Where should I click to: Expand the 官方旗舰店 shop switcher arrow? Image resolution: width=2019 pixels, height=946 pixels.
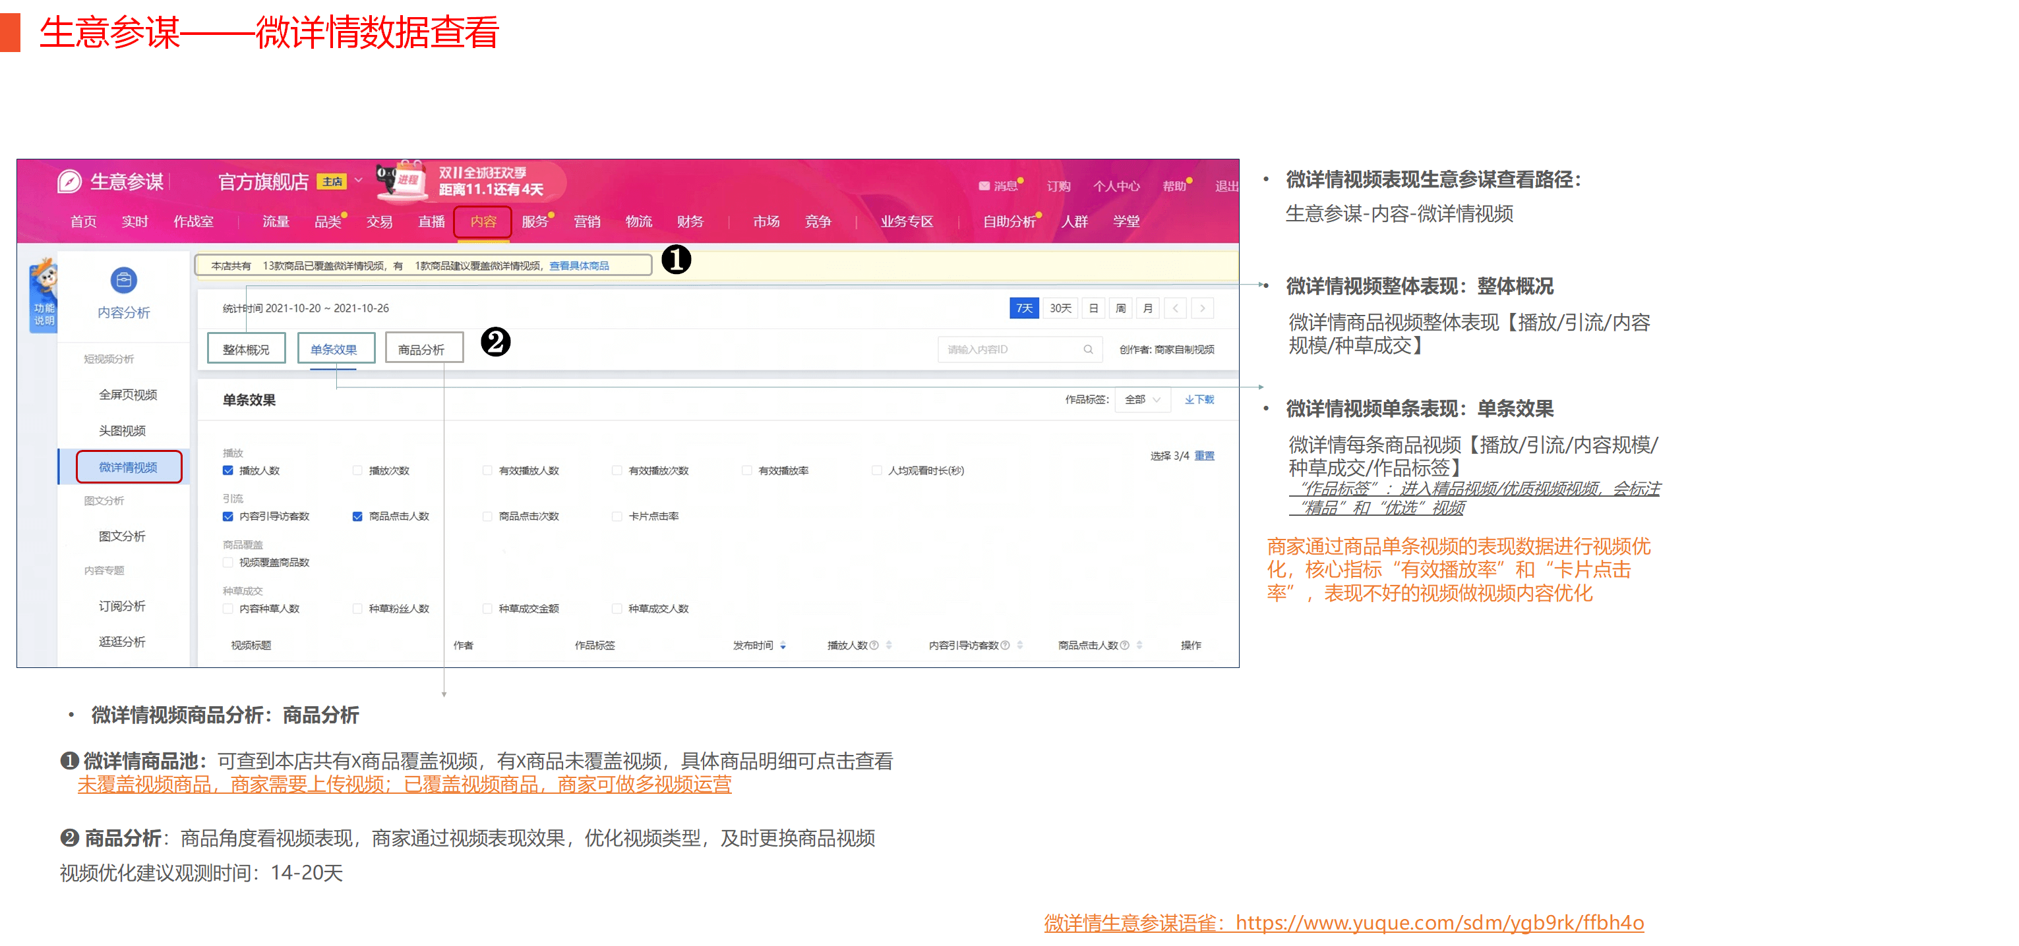[x=358, y=180]
